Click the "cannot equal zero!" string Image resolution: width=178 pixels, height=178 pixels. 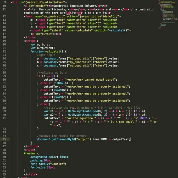pyautogui.click(x=91, y=80)
